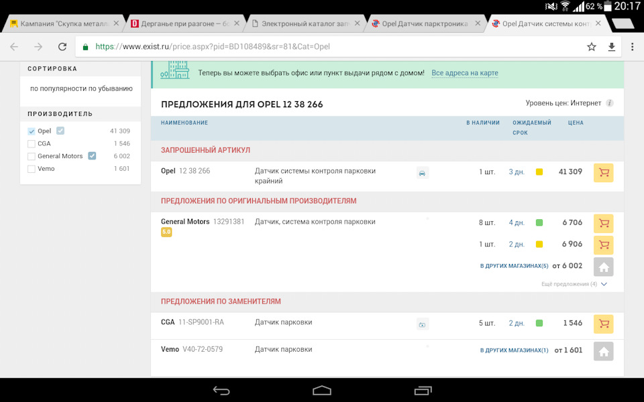Uncheck the Opel manufacturer checkbox
644x402 pixels.
(x=32, y=131)
